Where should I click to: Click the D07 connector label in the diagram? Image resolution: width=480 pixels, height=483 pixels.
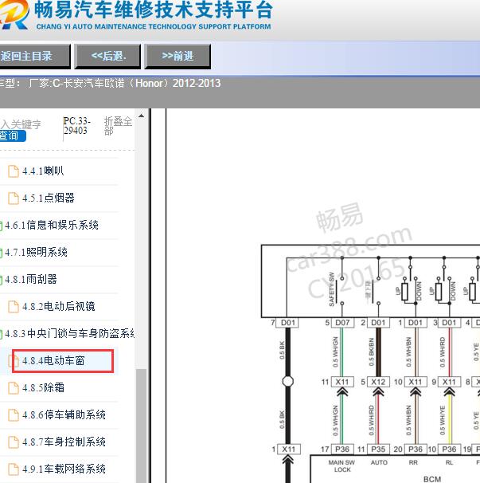[342, 323]
